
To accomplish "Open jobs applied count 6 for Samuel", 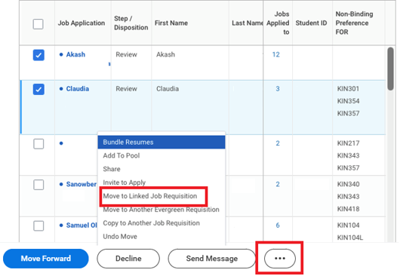I will [x=278, y=225].
